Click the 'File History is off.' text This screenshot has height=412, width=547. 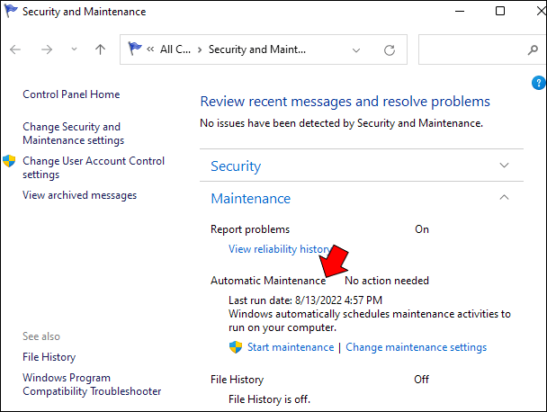(269, 399)
